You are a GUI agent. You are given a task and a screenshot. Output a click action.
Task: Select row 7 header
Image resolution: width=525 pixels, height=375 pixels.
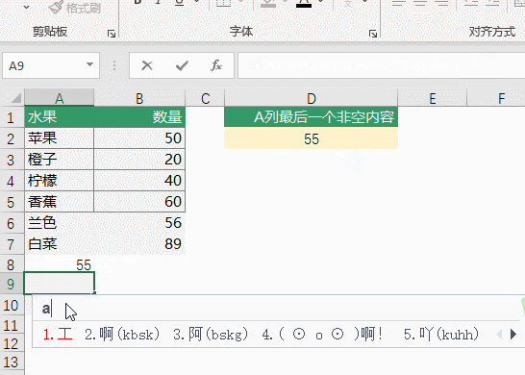click(12, 244)
